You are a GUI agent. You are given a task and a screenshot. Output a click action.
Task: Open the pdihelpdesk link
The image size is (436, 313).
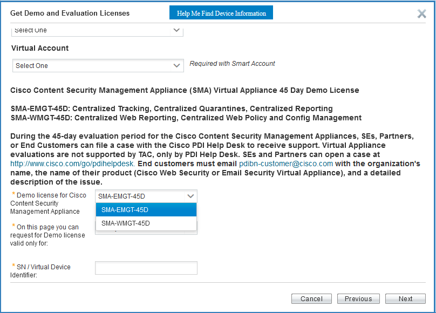click(72, 164)
